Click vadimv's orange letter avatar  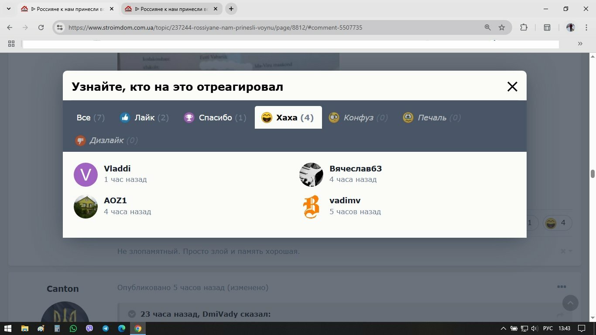click(311, 207)
